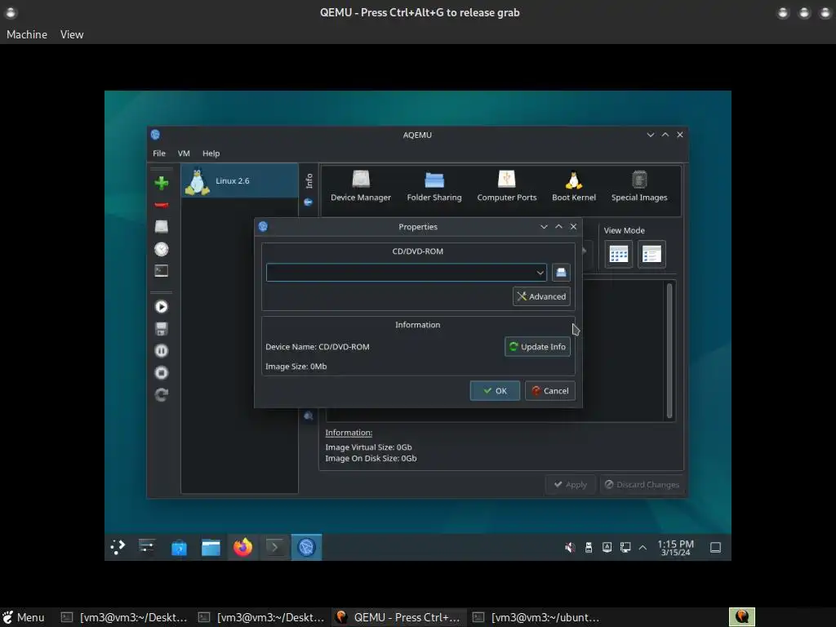Image resolution: width=836 pixels, height=627 pixels.
Task: Click the 1:15 PM clock in guest taskbar
Action: tap(675, 548)
